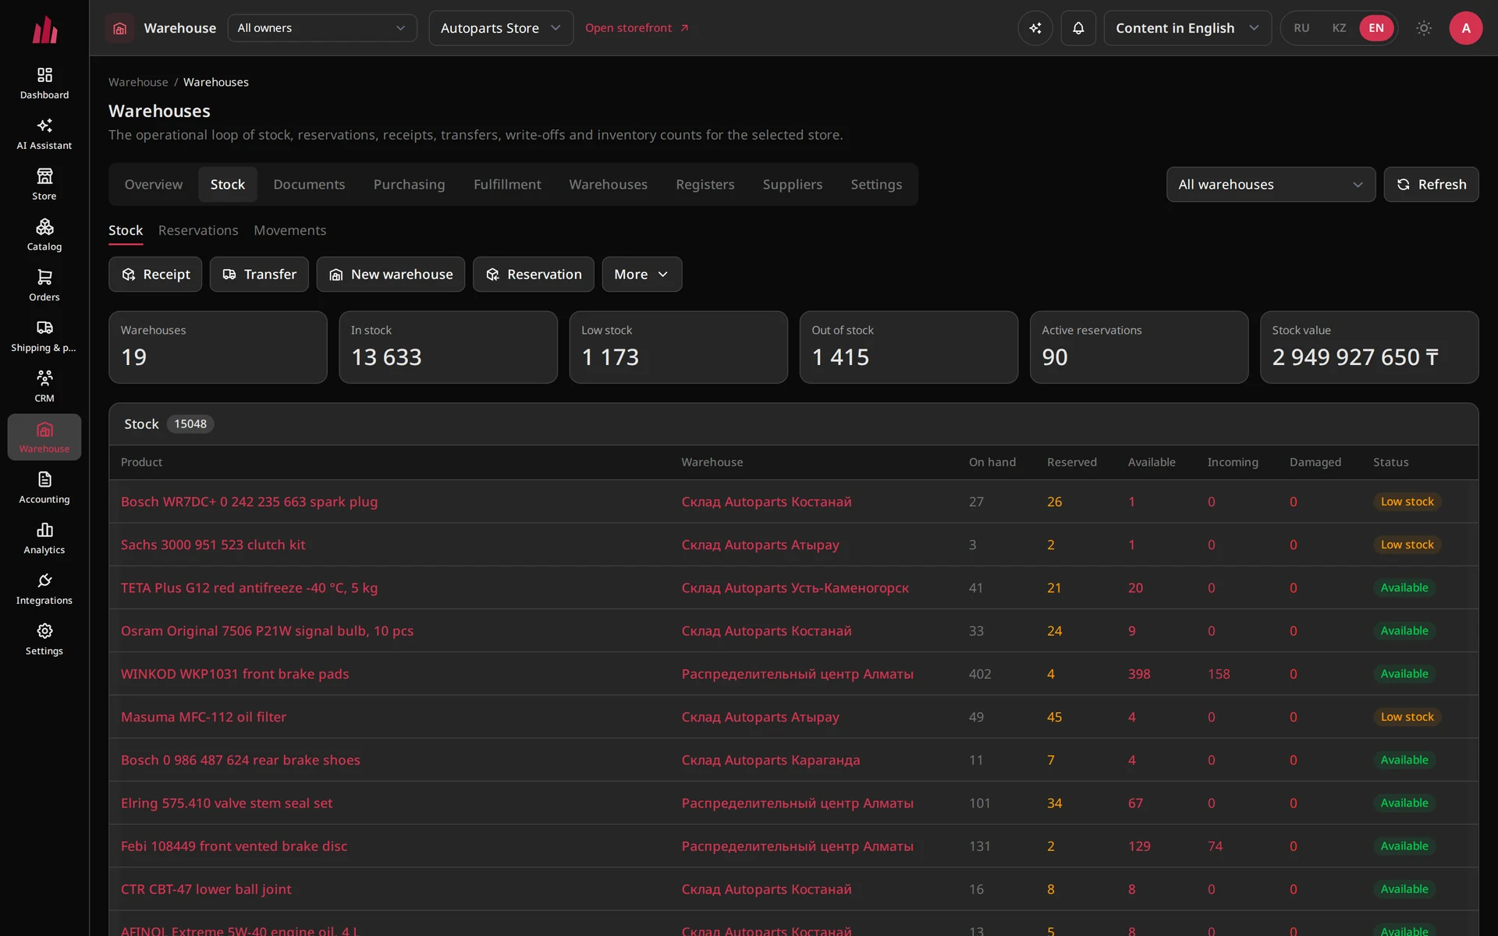Open the Purchasing tab
The width and height of the screenshot is (1498, 936).
(409, 185)
